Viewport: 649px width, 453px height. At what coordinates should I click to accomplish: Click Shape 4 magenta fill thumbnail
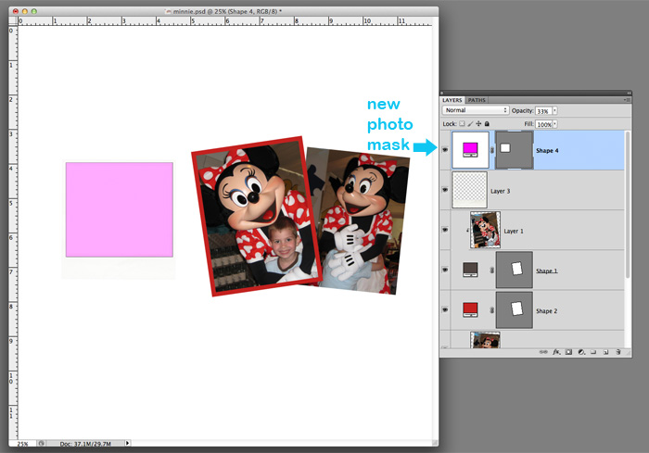470,150
